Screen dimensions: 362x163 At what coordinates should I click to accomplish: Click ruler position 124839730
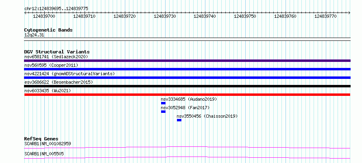(x=165, y=16)
